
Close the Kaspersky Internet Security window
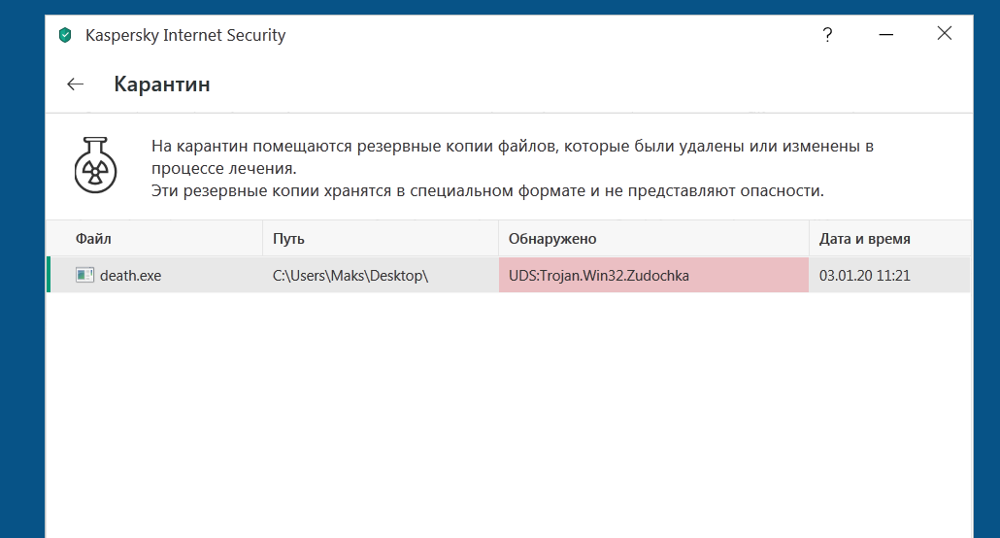[944, 34]
